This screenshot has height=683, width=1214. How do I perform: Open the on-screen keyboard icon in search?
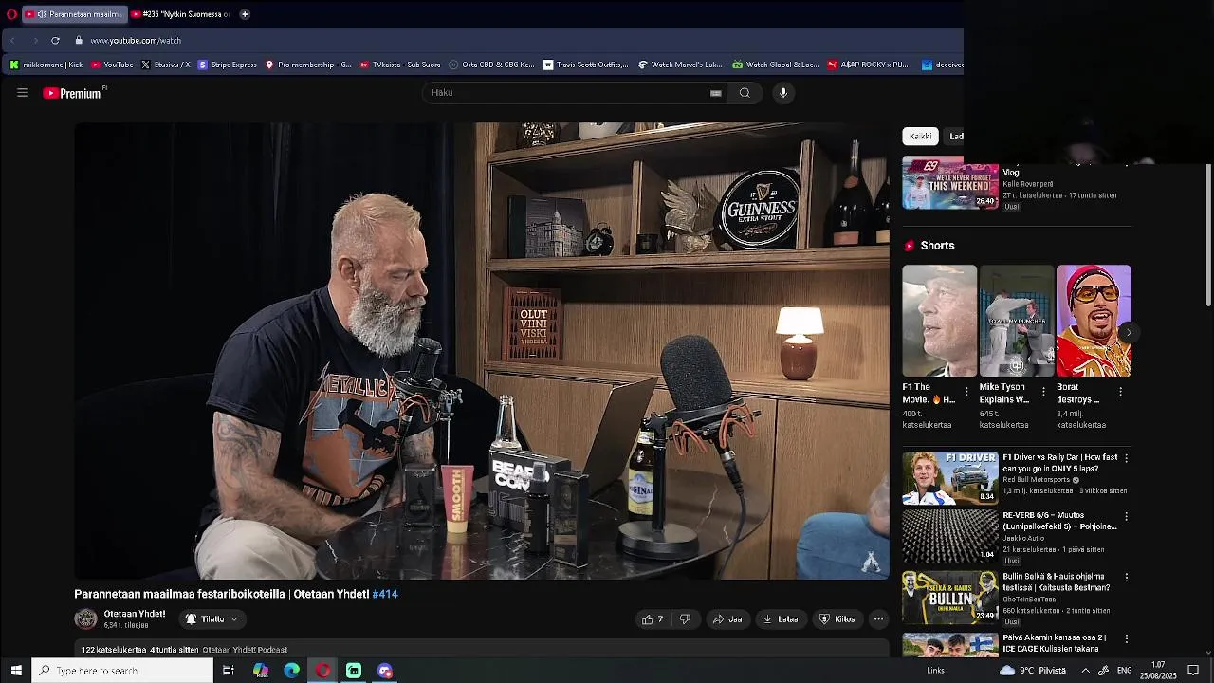(716, 93)
